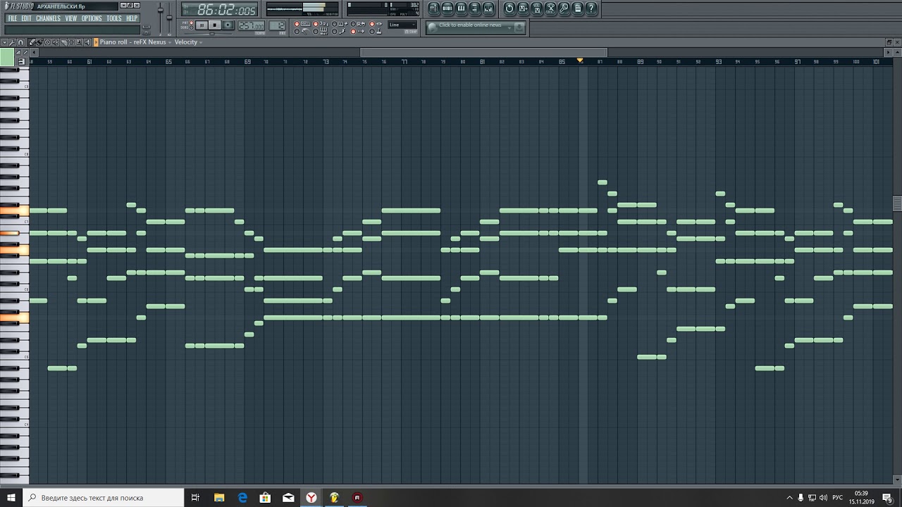Screen dimensions: 902x507
Task: Open the OPTIONS menu
Action: pyautogui.click(x=92, y=18)
